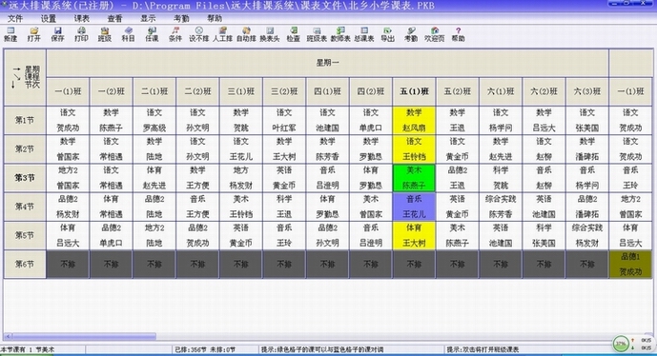Click the 新建 (New) toolbar icon

click(x=10, y=34)
